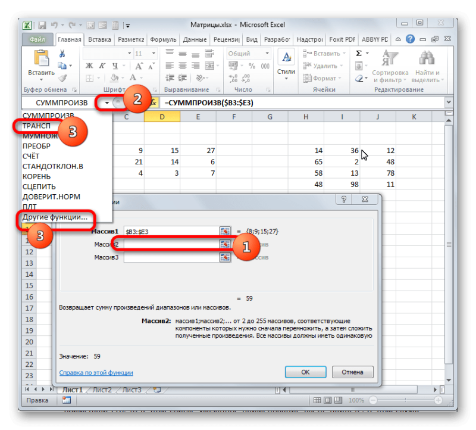This screenshot has width=476, height=430.
Task: Click the Paste (Вставить) clipboard icon
Action: (x=41, y=58)
